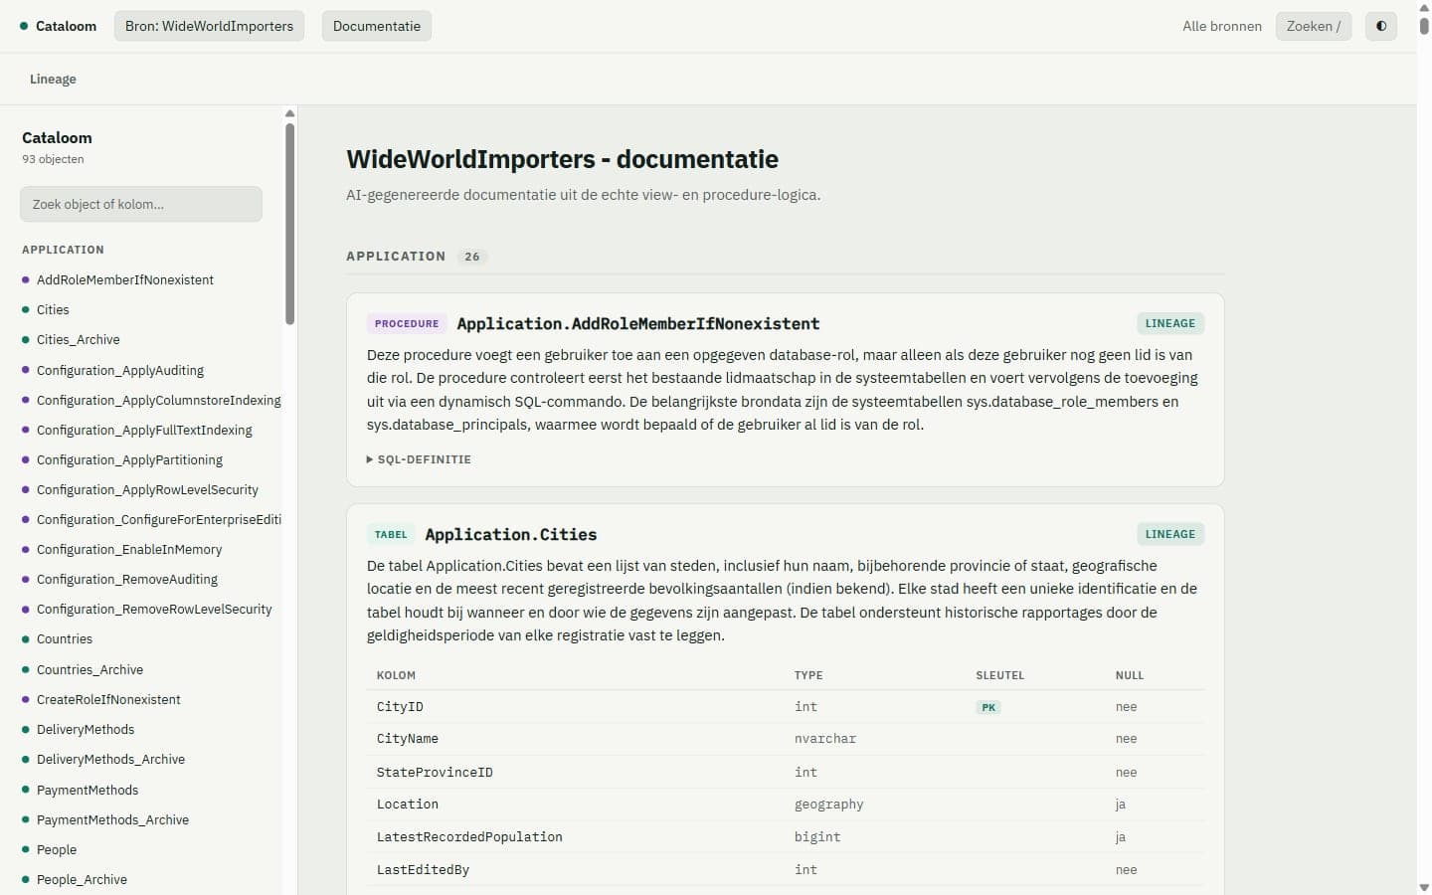The image size is (1432, 895).
Task: Open Configuration_ApplyPartitioning in sidebar
Action: click(x=129, y=459)
